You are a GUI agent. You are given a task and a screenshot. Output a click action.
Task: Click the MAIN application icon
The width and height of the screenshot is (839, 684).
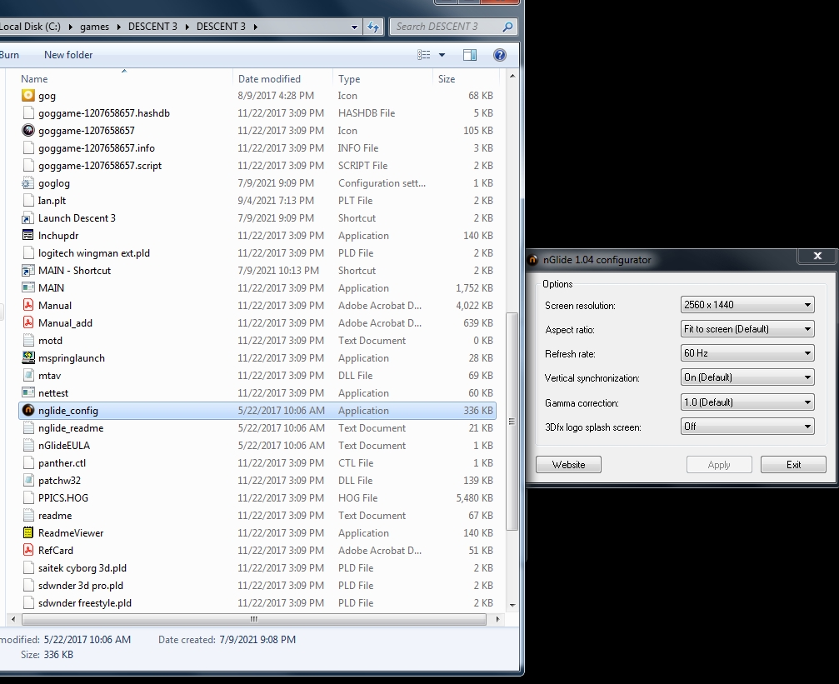pyautogui.click(x=27, y=288)
